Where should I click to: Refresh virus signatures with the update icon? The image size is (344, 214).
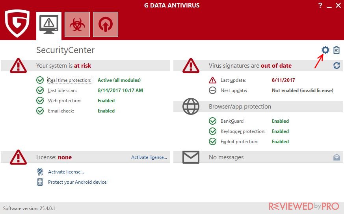pyautogui.click(x=337, y=65)
